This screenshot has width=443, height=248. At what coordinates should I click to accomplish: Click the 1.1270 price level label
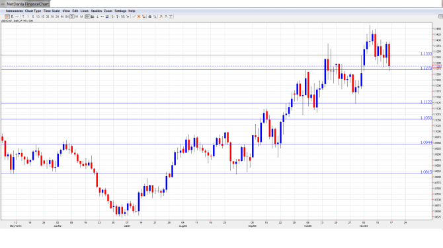coord(426,68)
